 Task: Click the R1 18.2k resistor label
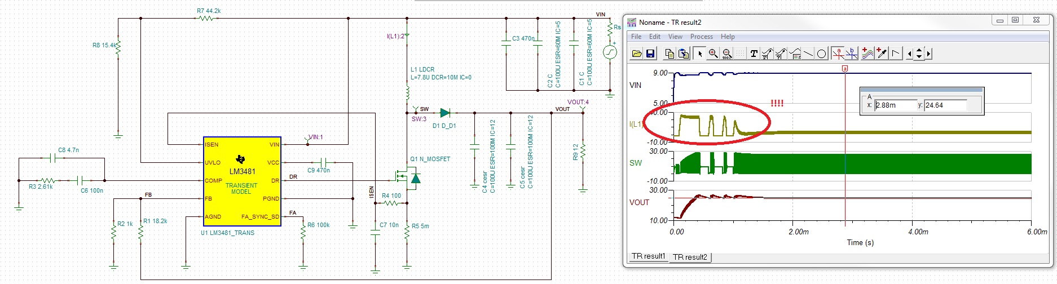tap(155, 221)
